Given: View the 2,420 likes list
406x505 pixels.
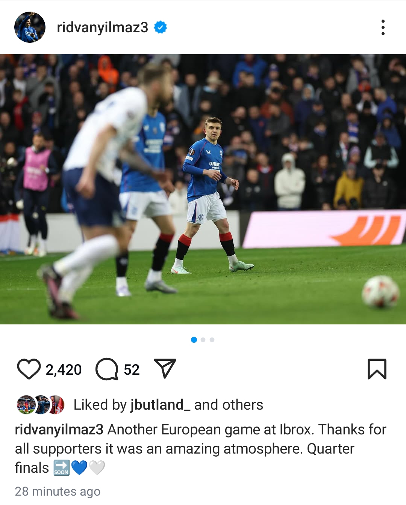Looking at the screenshot, I should tap(64, 370).
